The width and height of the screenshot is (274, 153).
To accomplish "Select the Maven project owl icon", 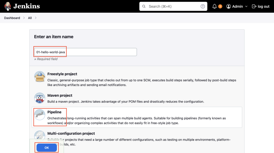I will [x=40, y=98].
